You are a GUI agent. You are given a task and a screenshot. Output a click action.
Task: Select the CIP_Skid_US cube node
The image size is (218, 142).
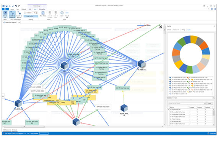18,103
